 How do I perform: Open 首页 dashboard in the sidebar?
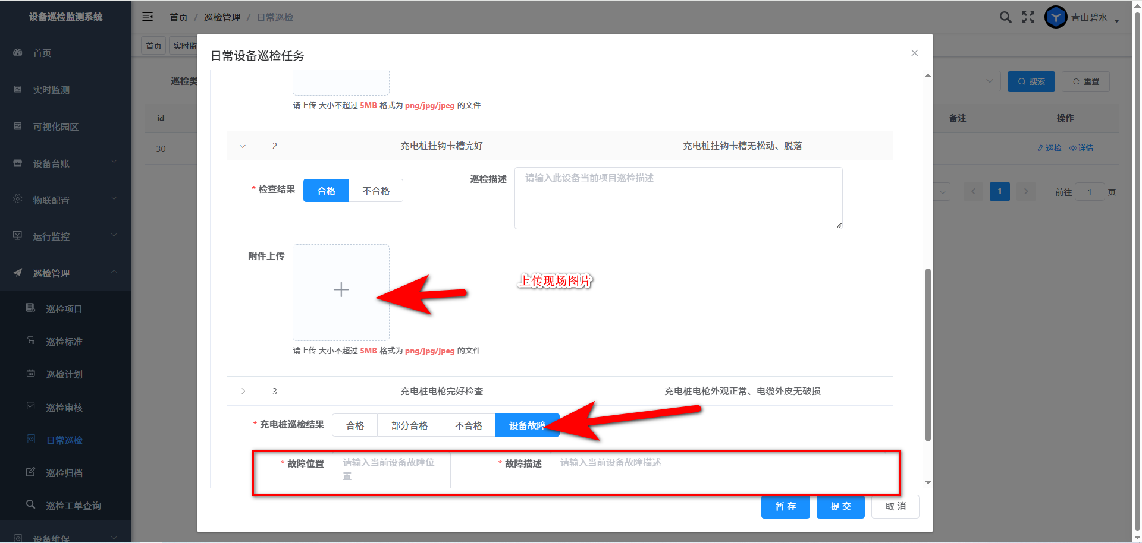coord(42,53)
